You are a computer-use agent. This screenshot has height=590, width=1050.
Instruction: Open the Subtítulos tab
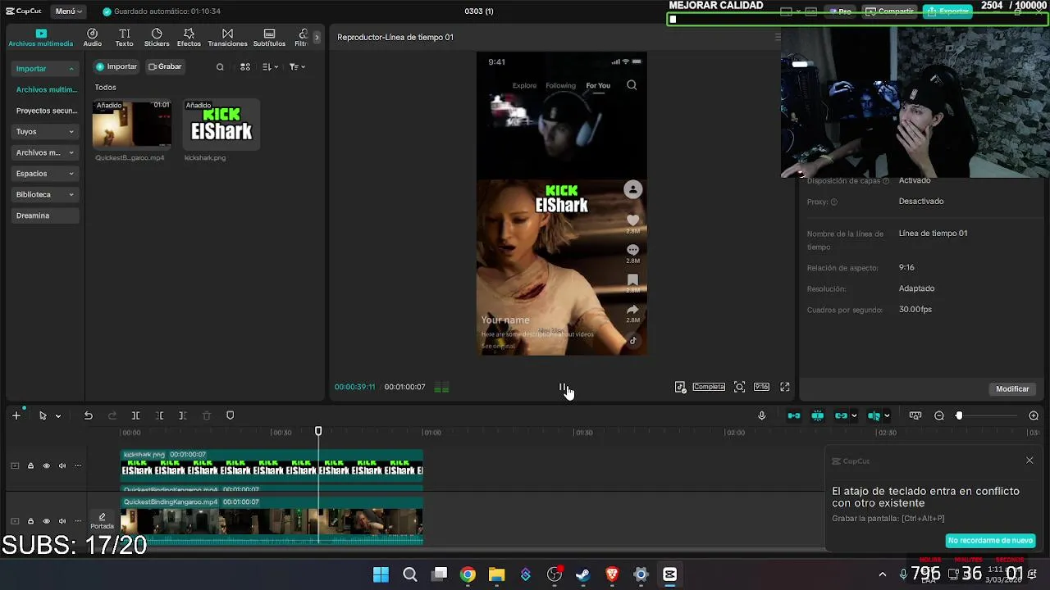coord(269,38)
